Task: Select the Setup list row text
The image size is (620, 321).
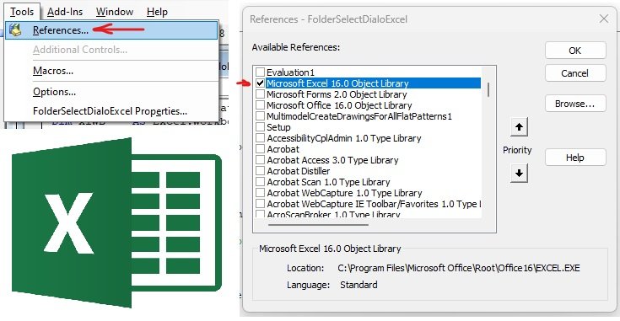Action: point(278,127)
